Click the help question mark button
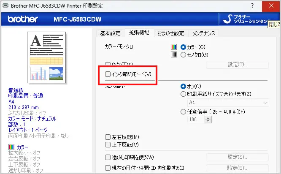The image size is (281, 174). [x=252, y=5]
